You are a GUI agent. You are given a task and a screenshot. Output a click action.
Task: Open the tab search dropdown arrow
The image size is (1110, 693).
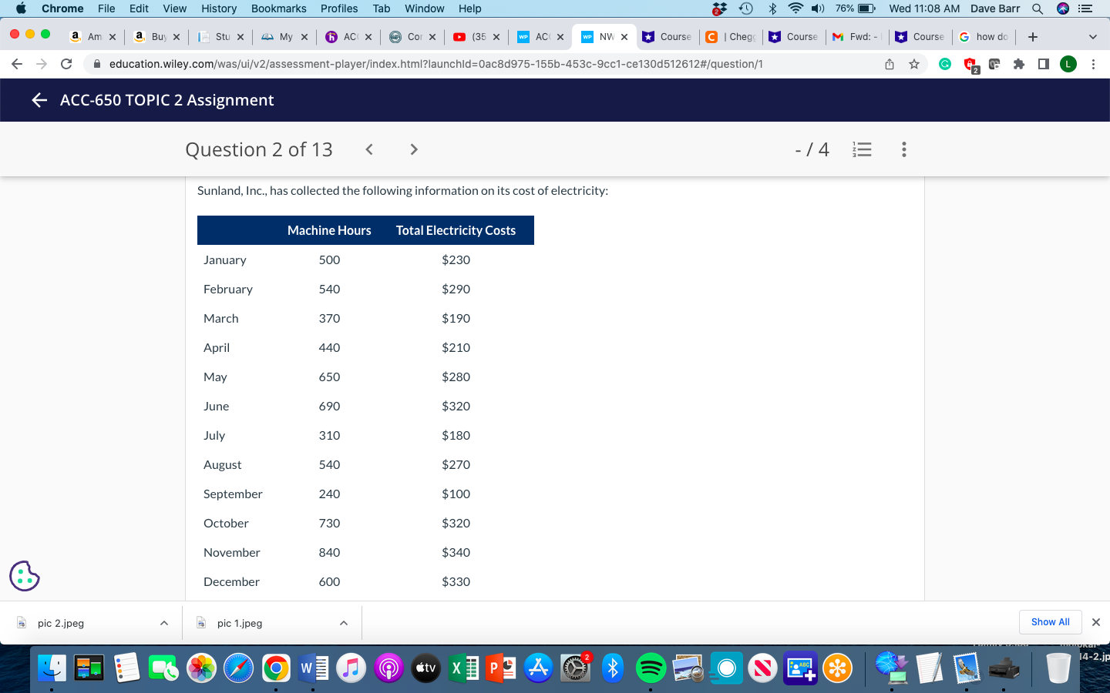[1092, 36]
